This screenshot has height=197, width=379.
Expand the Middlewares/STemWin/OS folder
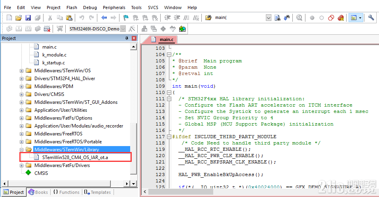(21, 71)
